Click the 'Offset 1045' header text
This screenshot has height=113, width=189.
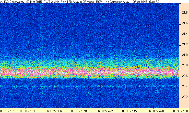140,2
